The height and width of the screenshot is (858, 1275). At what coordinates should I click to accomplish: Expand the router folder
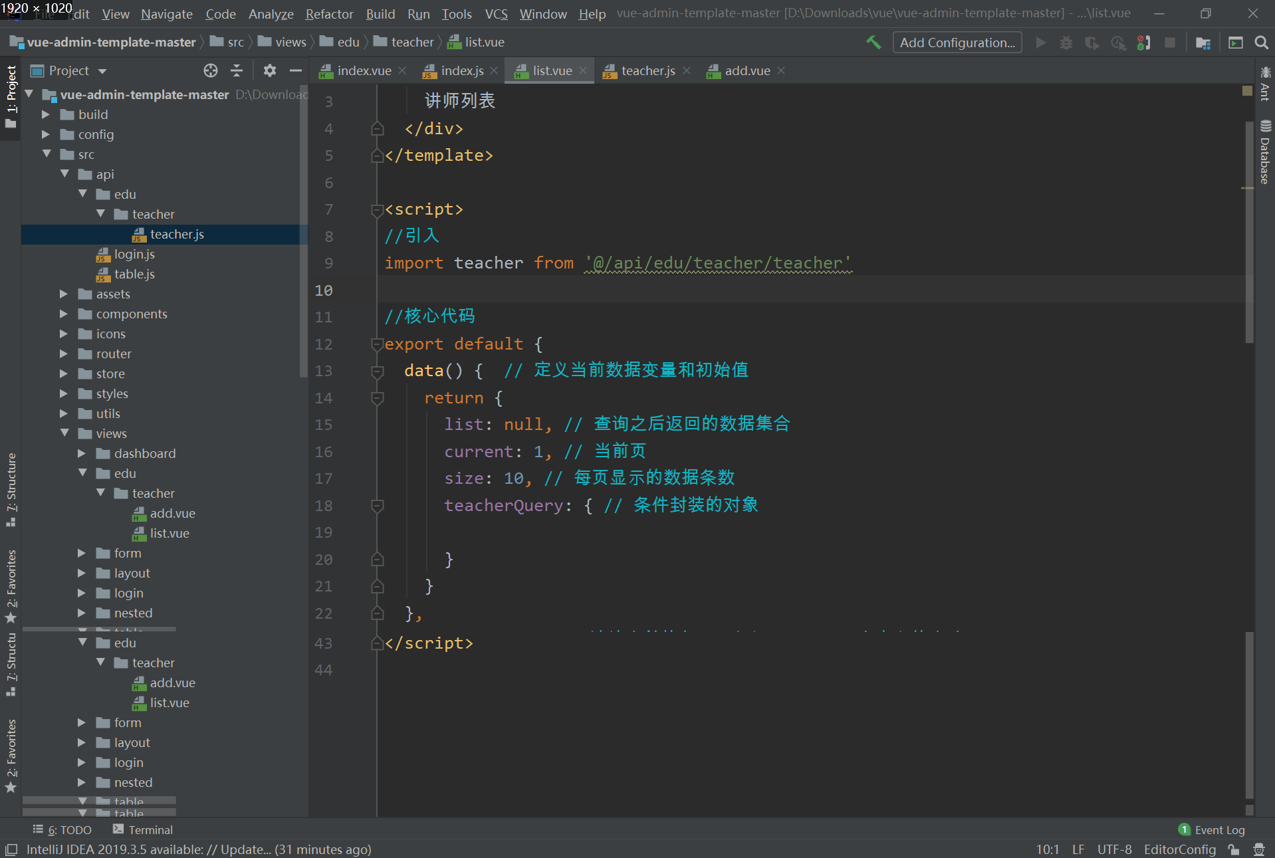pyautogui.click(x=64, y=354)
